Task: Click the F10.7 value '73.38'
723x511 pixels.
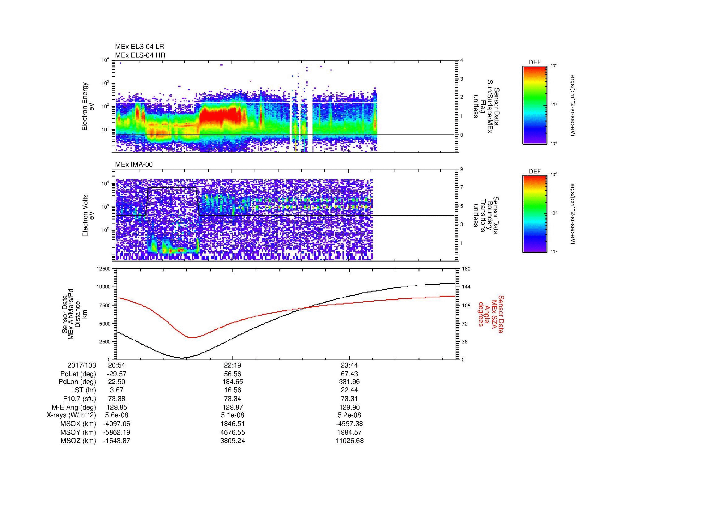Action: (x=117, y=398)
